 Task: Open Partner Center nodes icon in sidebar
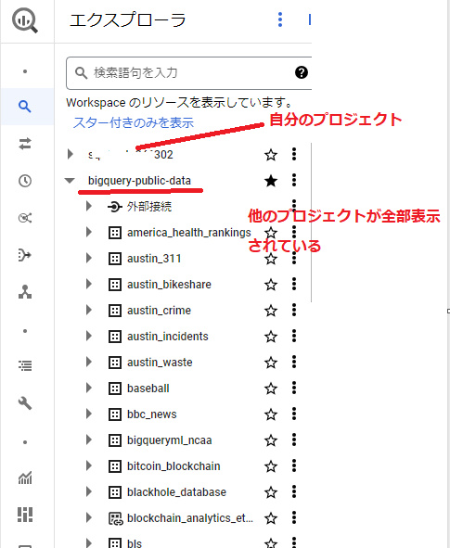point(25,292)
